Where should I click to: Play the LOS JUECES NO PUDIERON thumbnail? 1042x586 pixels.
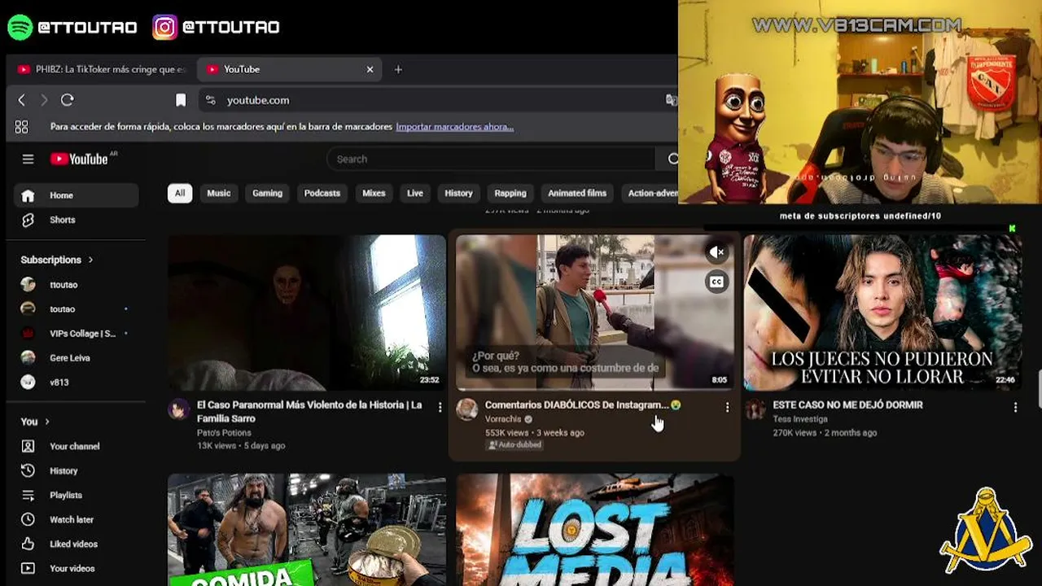(x=883, y=313)
